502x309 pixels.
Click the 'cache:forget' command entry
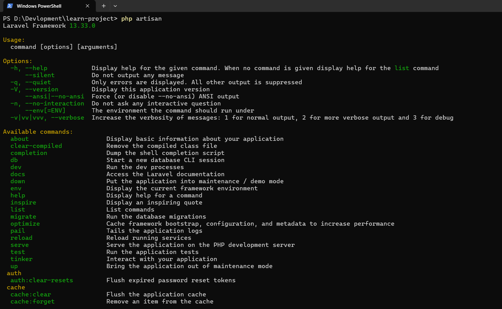33,302
